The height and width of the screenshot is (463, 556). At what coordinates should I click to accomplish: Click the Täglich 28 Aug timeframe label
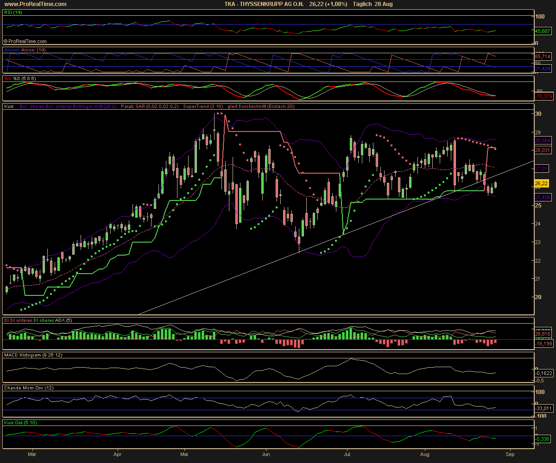click(x=373, y=4)
